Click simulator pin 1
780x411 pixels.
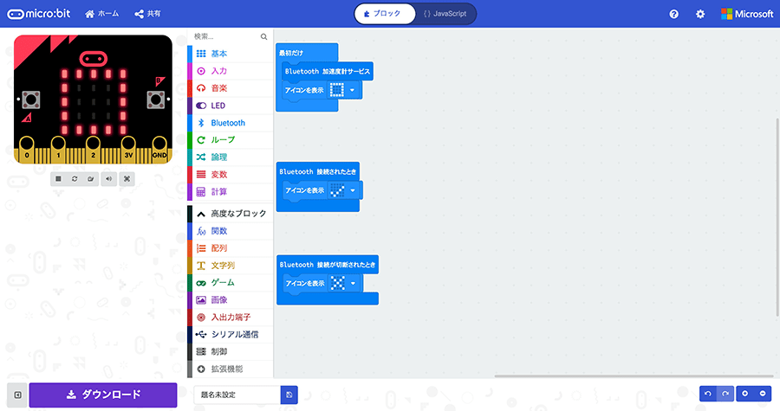(x=58, y=150)
